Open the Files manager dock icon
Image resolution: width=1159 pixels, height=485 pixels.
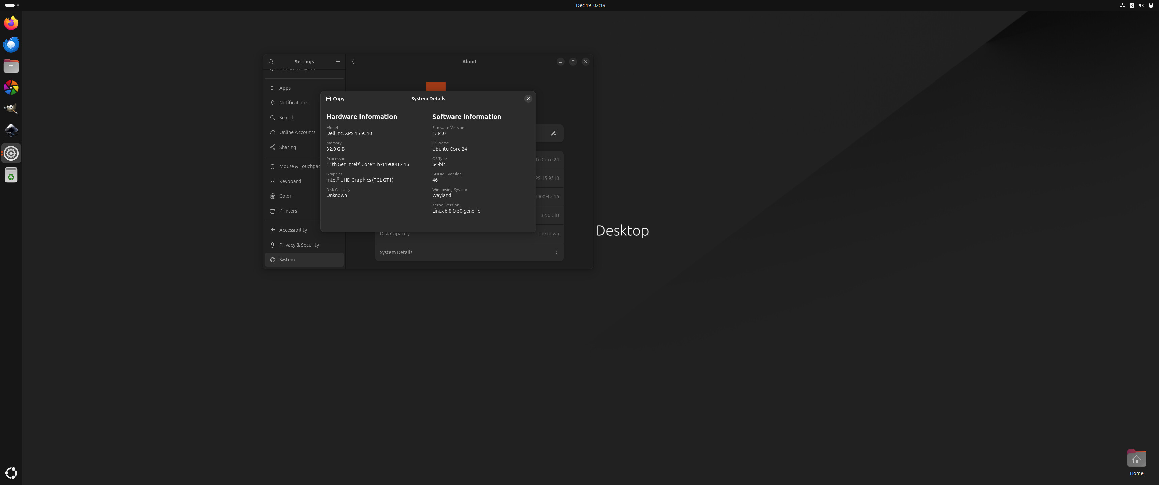11,66
